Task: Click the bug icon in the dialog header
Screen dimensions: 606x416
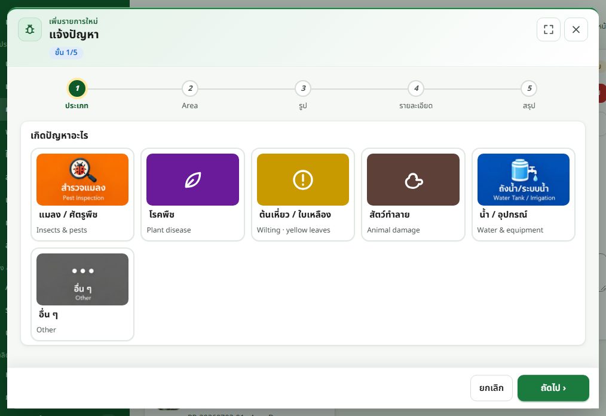Action: point(30,29)
